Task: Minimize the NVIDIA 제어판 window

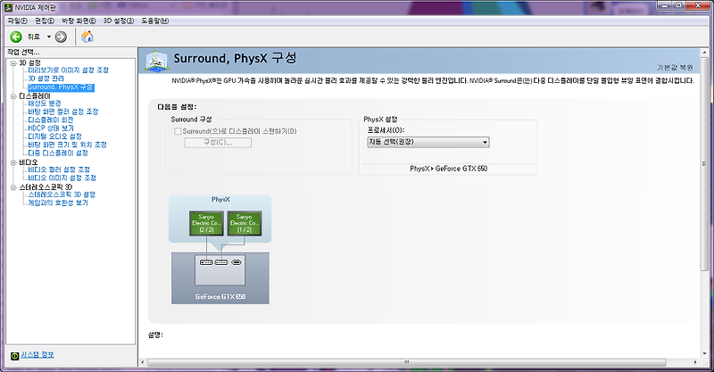Action: pos(663,5)
